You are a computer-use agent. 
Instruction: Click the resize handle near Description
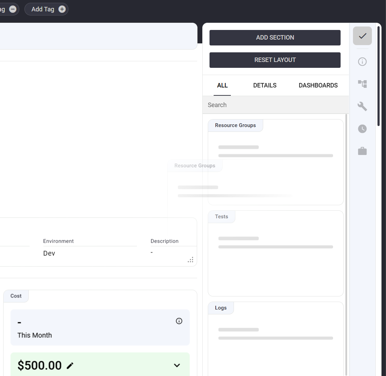(x=191, y=260)
